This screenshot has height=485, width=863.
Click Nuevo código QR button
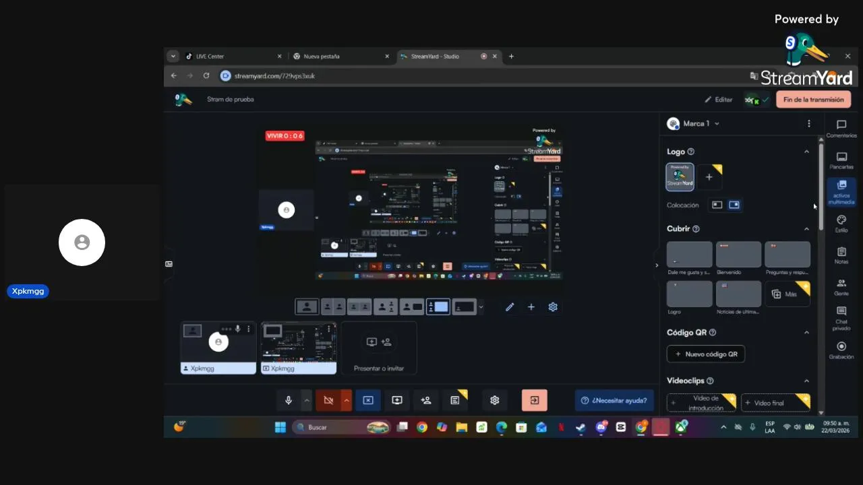click(x=706, y=354)
